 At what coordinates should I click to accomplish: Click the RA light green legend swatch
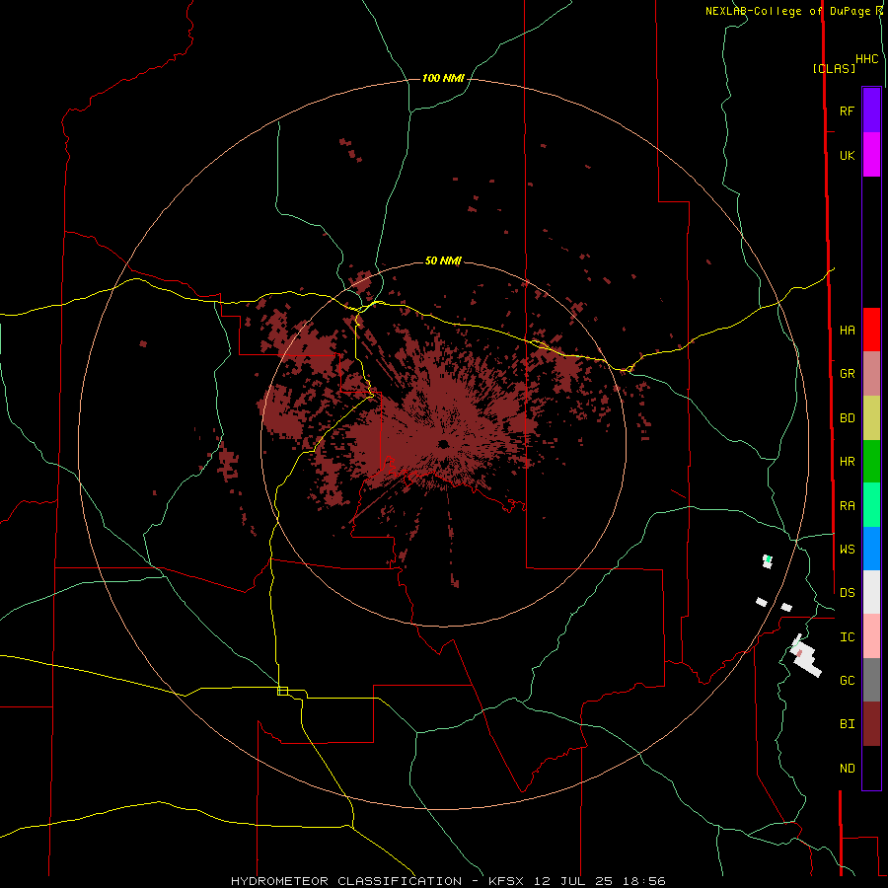(871, 505)
